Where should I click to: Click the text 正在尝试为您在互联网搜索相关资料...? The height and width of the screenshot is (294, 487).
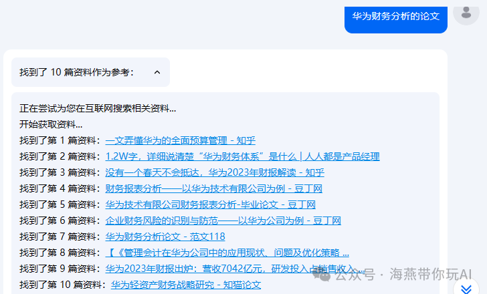click(x=98, y=108)
